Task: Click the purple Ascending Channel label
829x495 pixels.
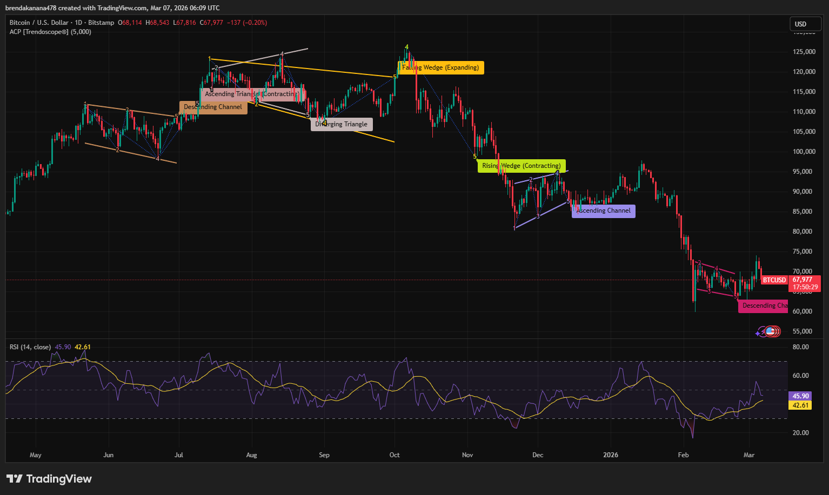Action: click(603, 211)
